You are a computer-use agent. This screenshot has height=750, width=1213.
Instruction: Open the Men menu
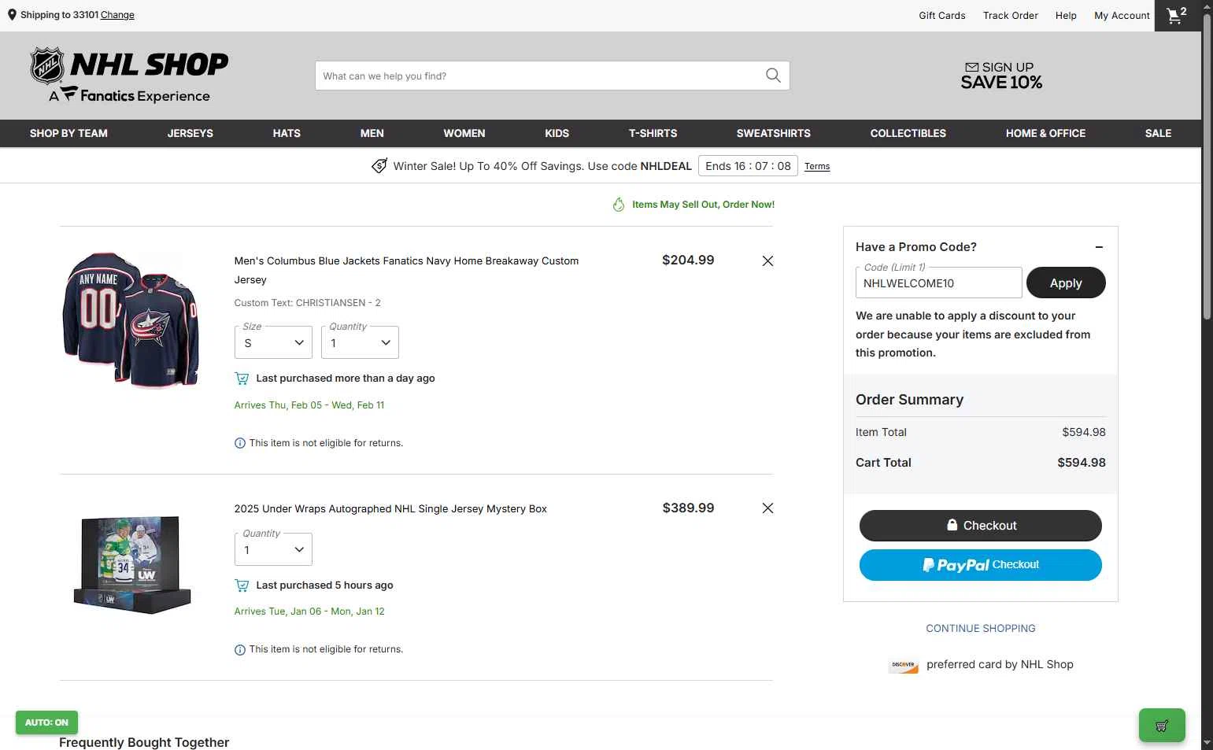point(372,133)
